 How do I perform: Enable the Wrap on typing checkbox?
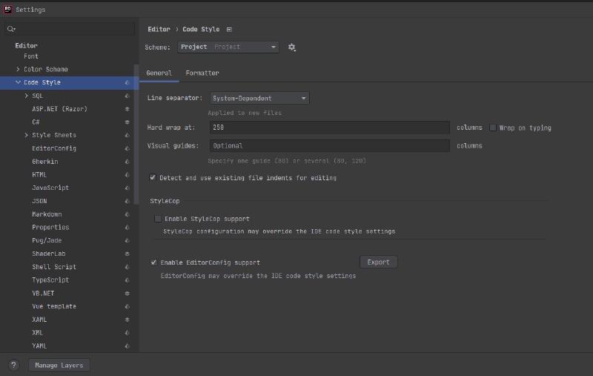(x=493, y=128)
